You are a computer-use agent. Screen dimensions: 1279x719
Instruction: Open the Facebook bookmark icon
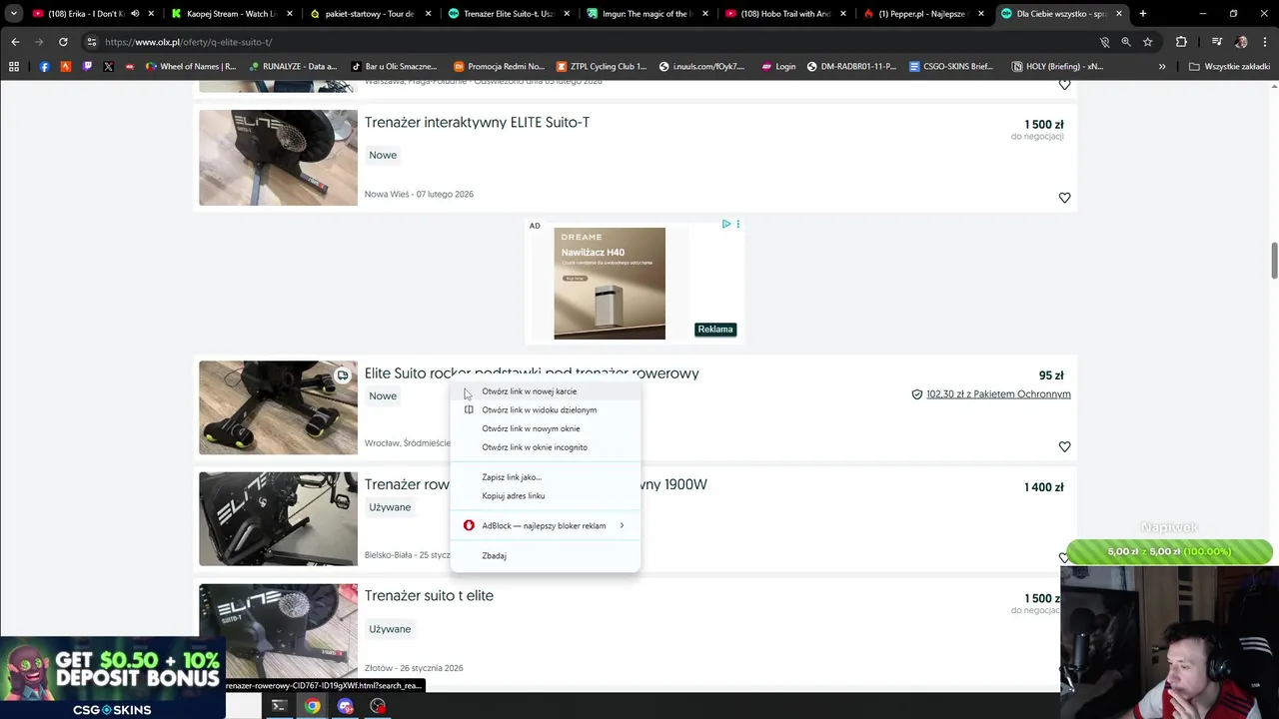click(x=44, y=66)
